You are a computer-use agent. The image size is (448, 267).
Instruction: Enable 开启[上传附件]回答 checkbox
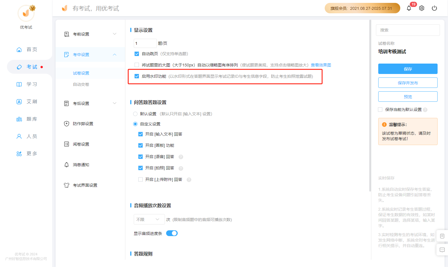[x=141, y=179]
